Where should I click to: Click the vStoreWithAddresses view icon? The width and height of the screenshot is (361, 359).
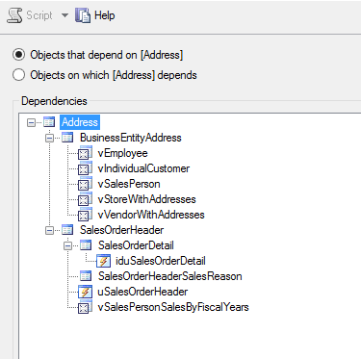click(x=85, y=199)
